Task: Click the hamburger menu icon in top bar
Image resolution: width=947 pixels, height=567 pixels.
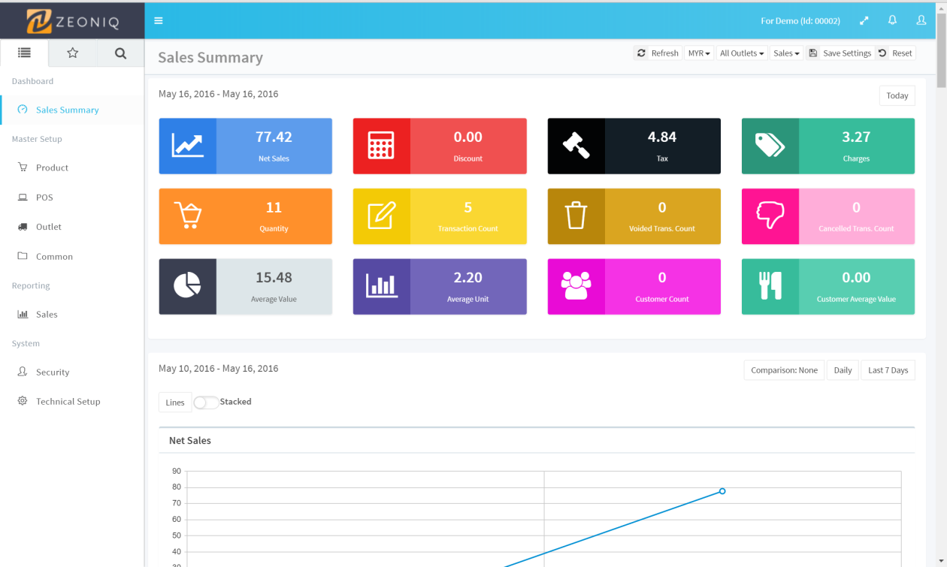Action: click(x=159, y=20)
